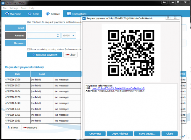191x140 pixels.
Task: Click the Save Image... button
Action: click(x=147, y=134)
